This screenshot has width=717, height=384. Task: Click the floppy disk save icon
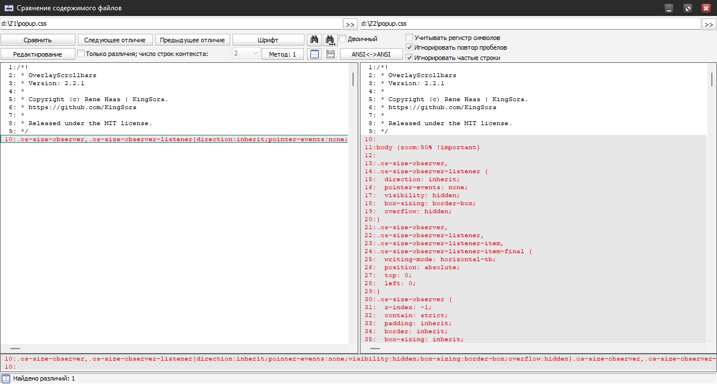point(330,54)
